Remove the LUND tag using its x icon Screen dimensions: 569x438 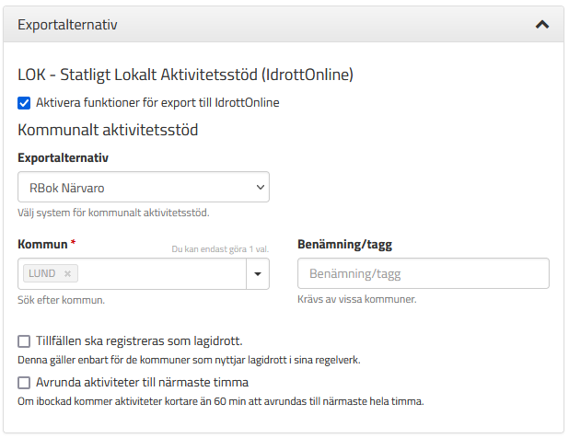pyautogui.click(x=67, y=274)
